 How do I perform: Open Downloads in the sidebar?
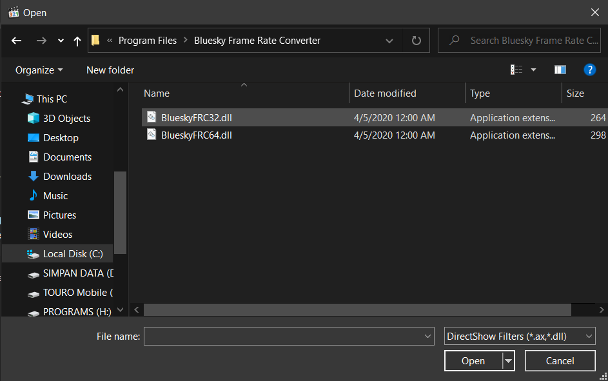point(68,177)
